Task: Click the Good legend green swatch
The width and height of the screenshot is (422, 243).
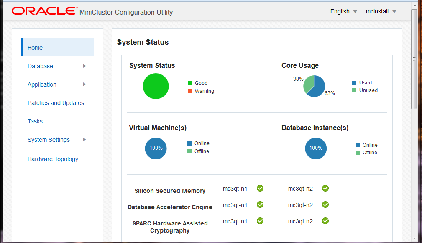Action: click(190, 83)
